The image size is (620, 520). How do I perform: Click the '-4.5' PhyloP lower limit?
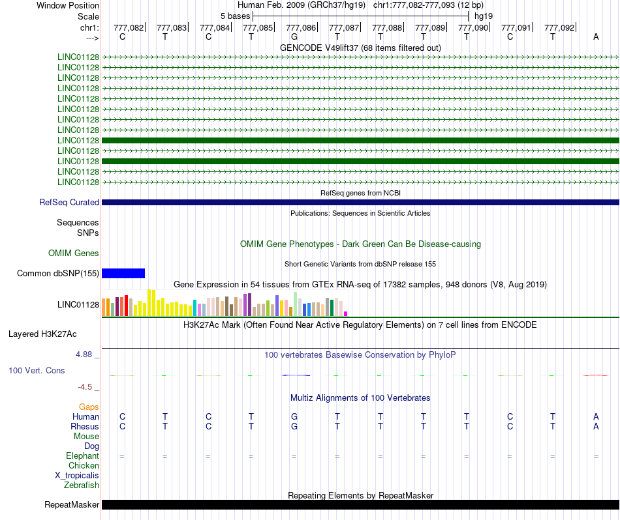coord(85,387)
